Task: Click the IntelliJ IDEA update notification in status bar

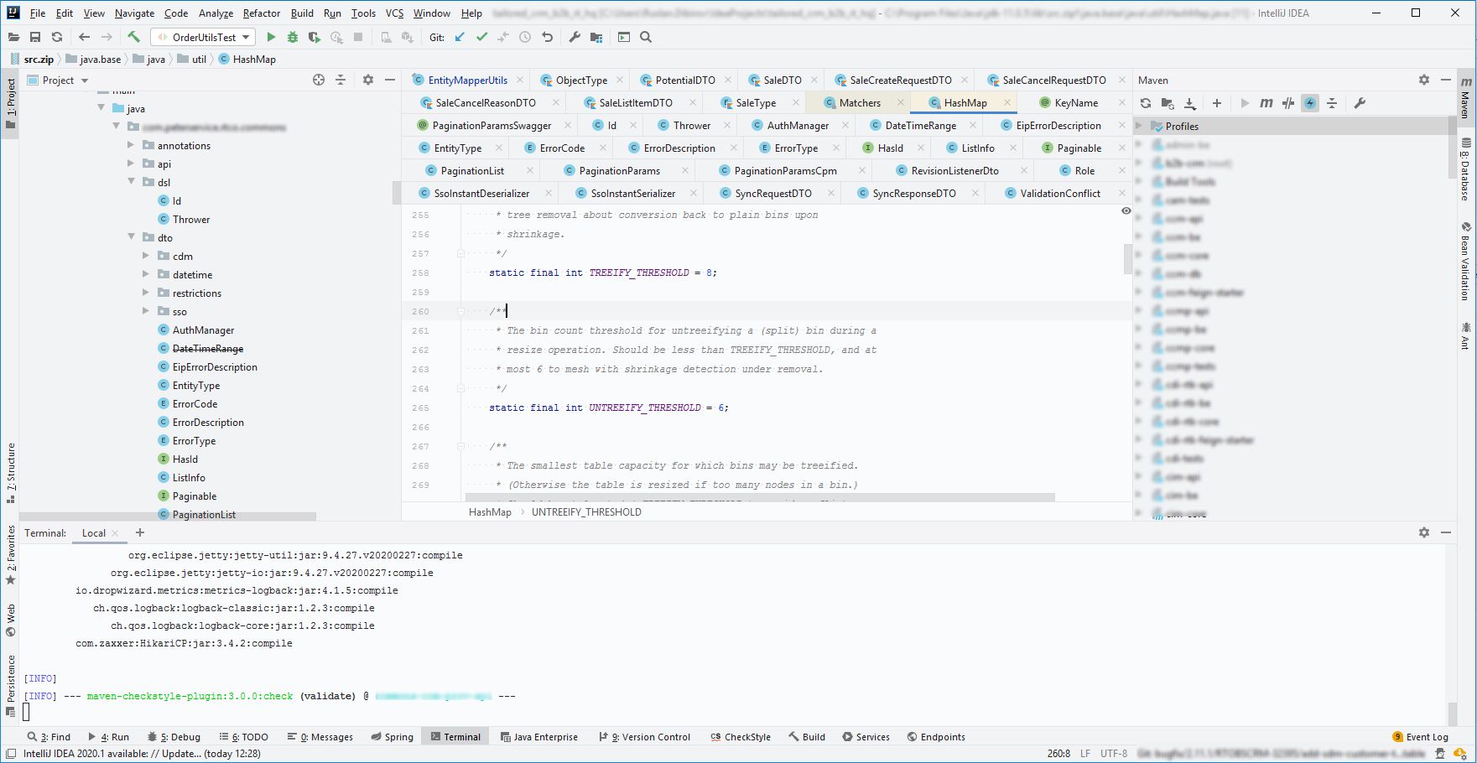Action: point(142,754)
